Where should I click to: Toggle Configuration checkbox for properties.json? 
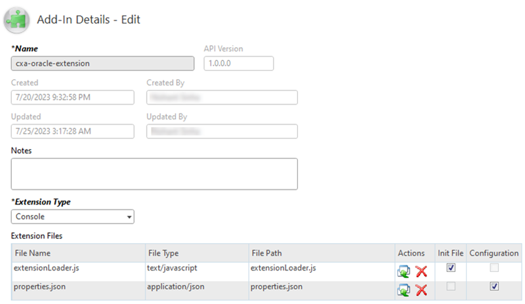click(494, 286)
